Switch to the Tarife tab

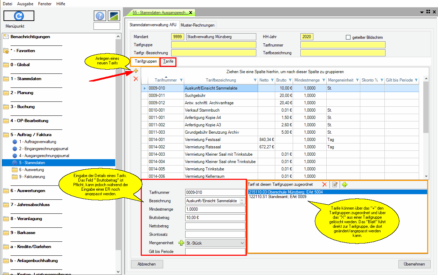pyautogui.click(x=168, y=62)
